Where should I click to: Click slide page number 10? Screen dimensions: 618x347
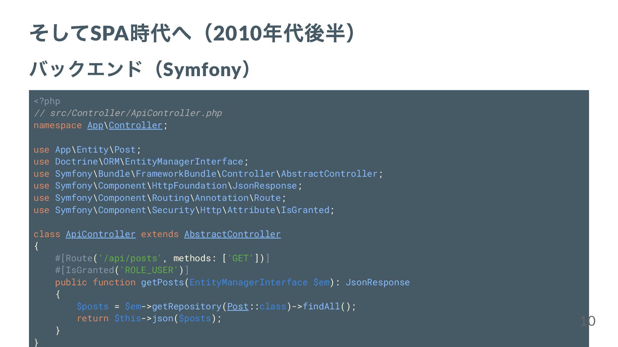point(588,321)
